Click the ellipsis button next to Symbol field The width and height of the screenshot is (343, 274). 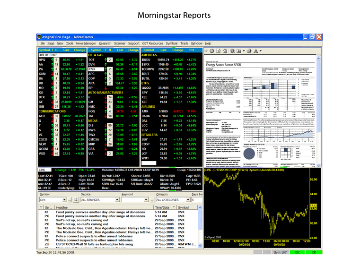[x=70, y=200]
